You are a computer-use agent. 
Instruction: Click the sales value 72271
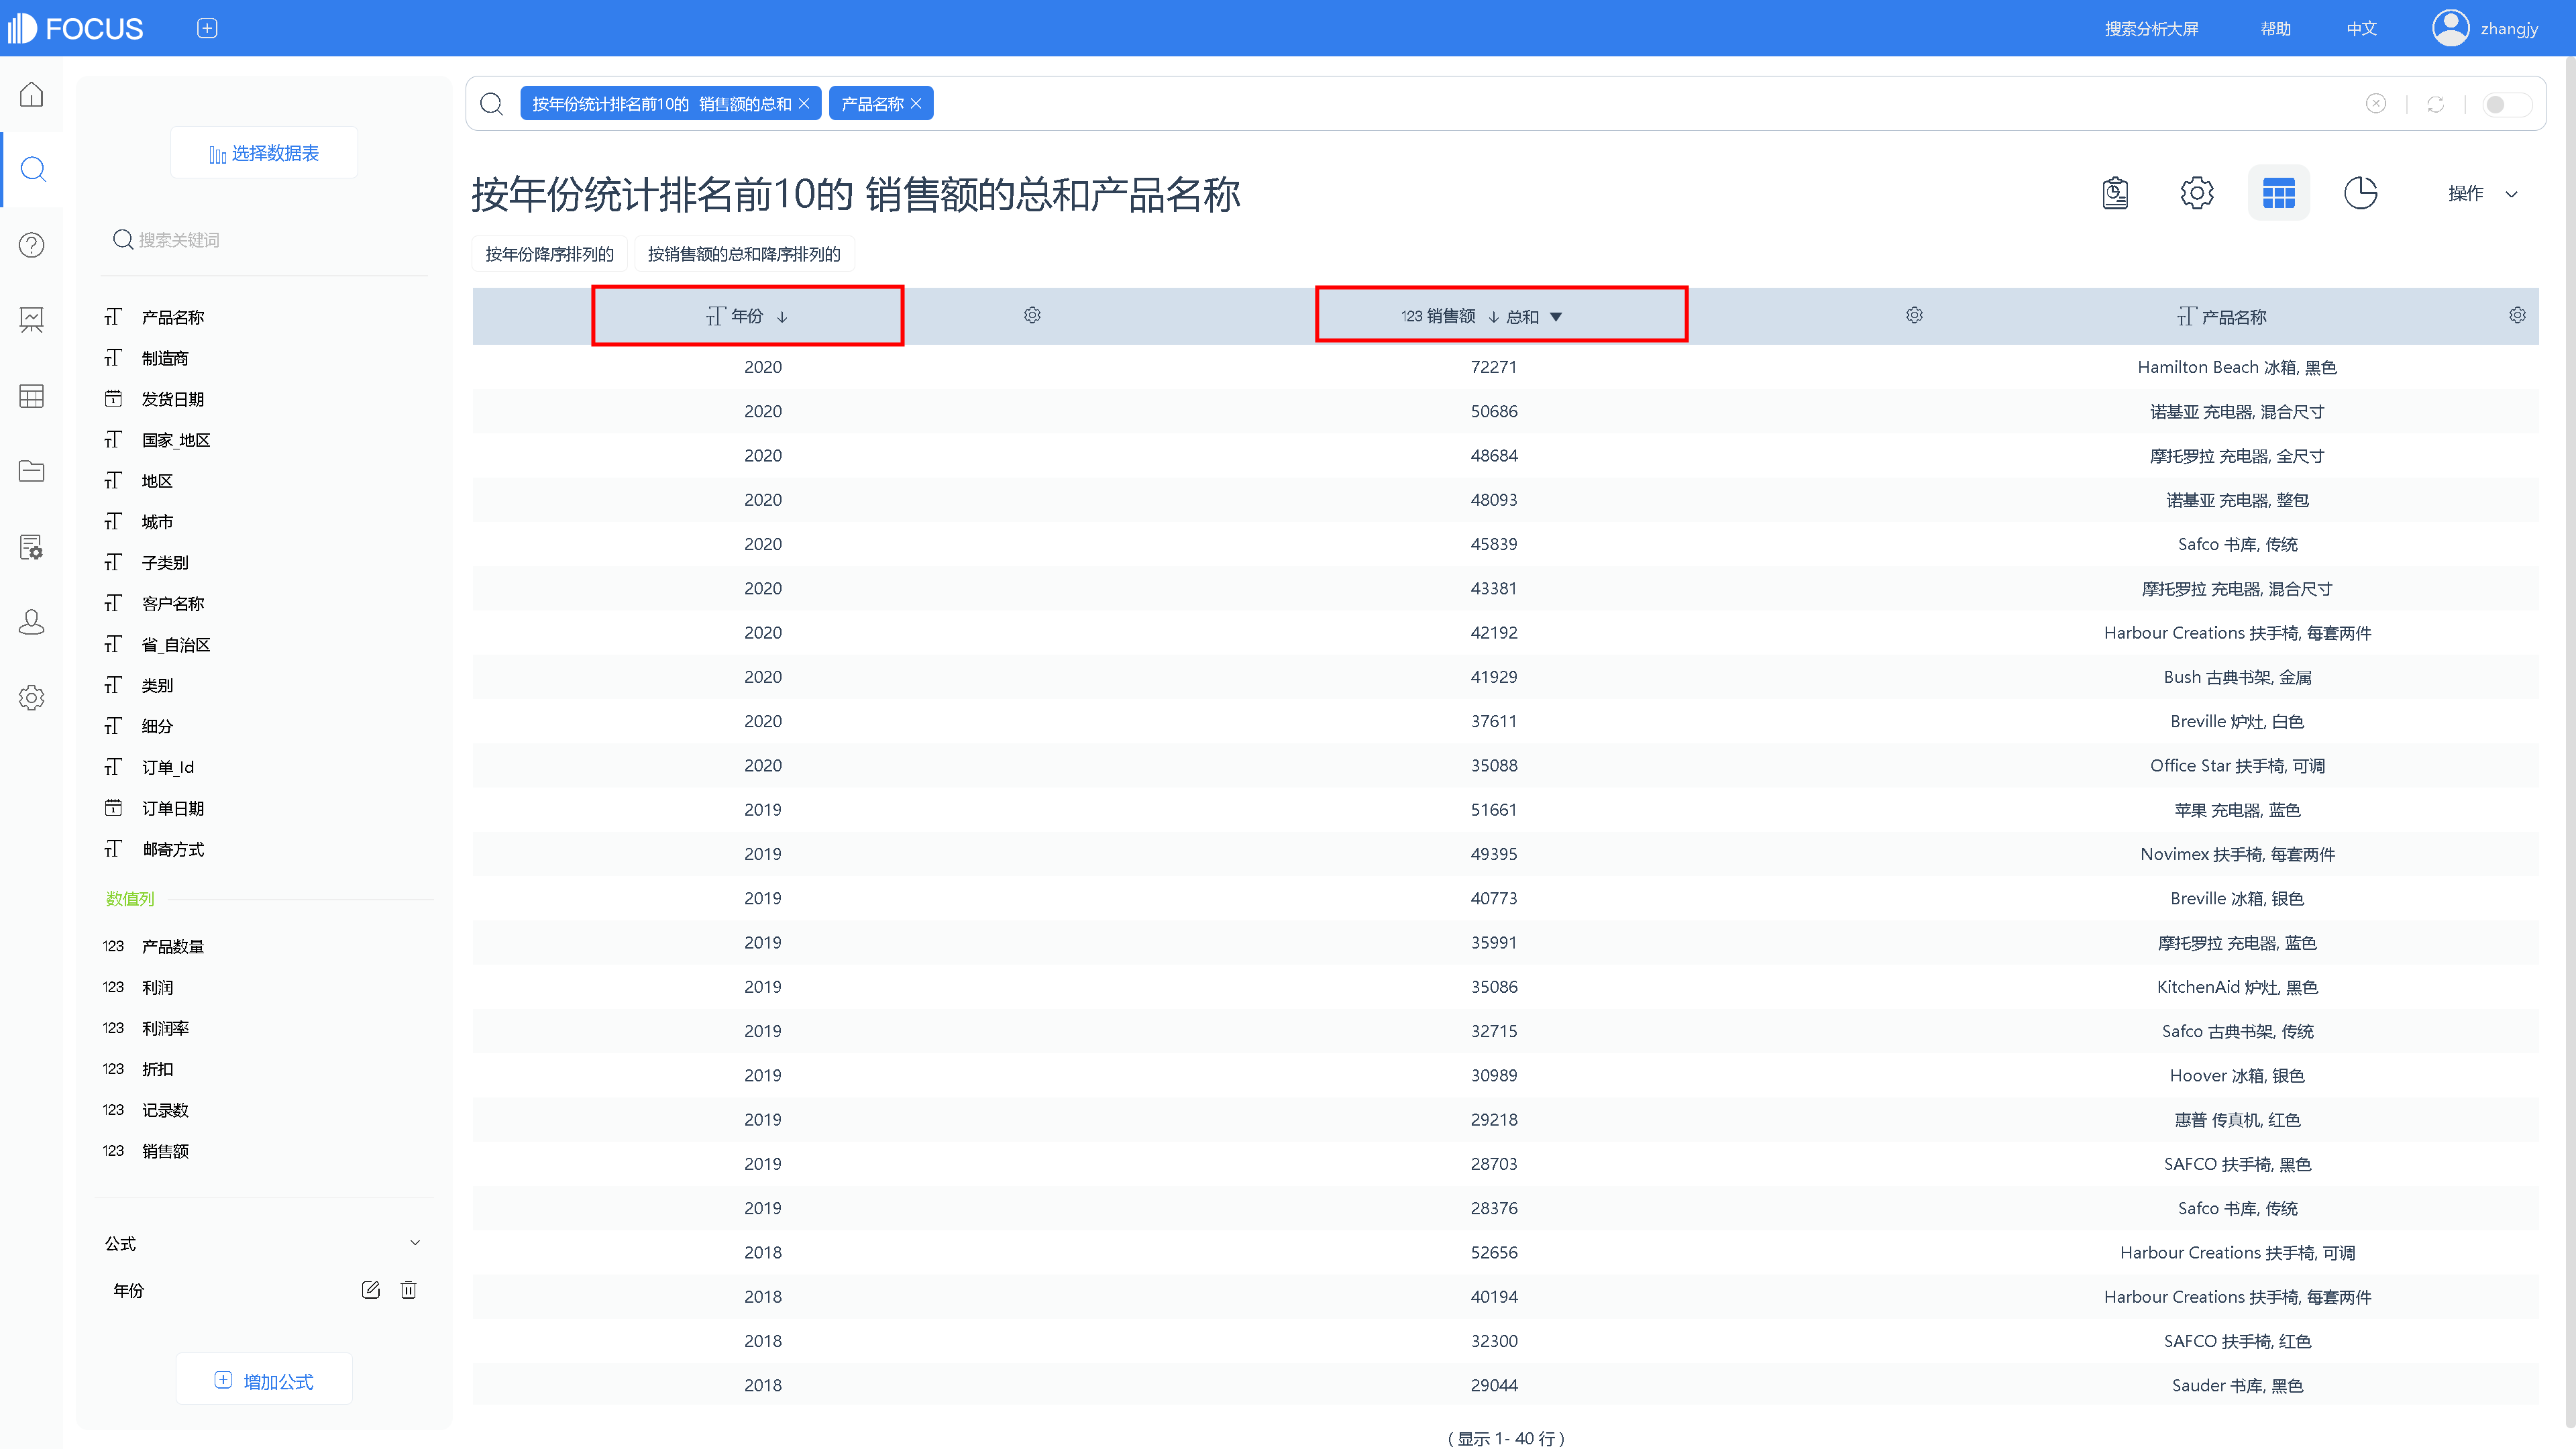1493,367
